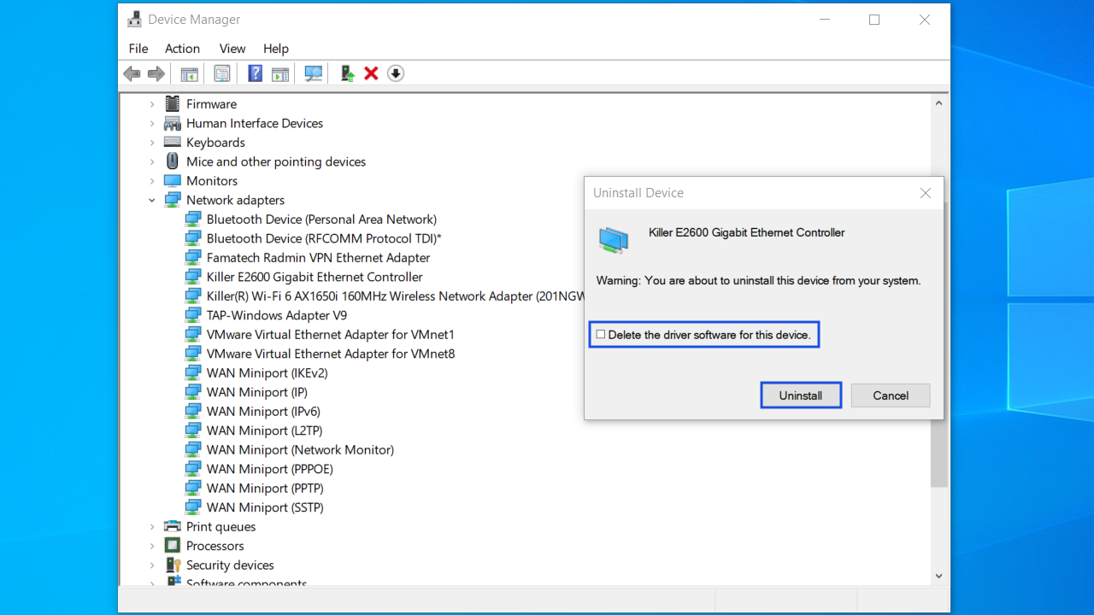The width and height of the screenshot is (1094, 615).
Task: Open the blue Help question mark icon
Action: [255, 73]
